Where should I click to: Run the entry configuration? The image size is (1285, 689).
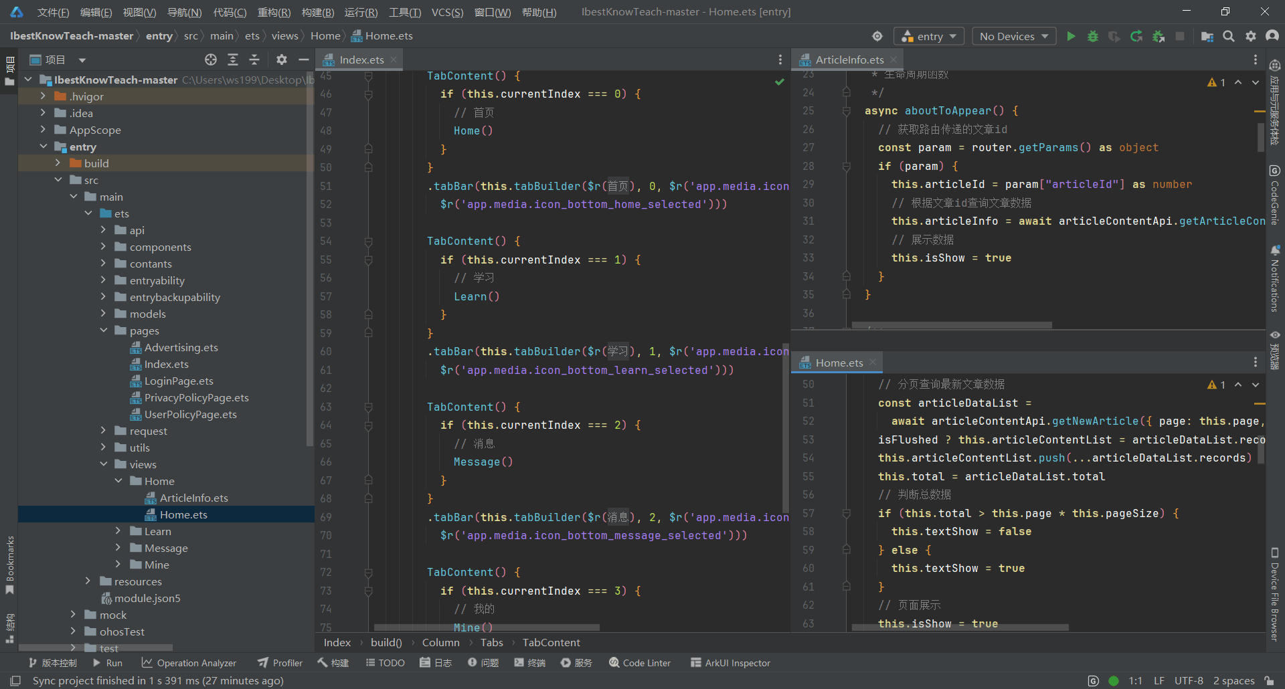coord(1071,36)
